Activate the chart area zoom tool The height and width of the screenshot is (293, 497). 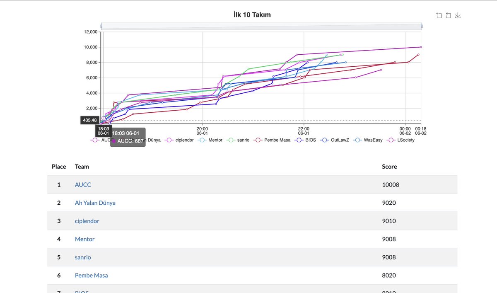[x=439, y=16]
